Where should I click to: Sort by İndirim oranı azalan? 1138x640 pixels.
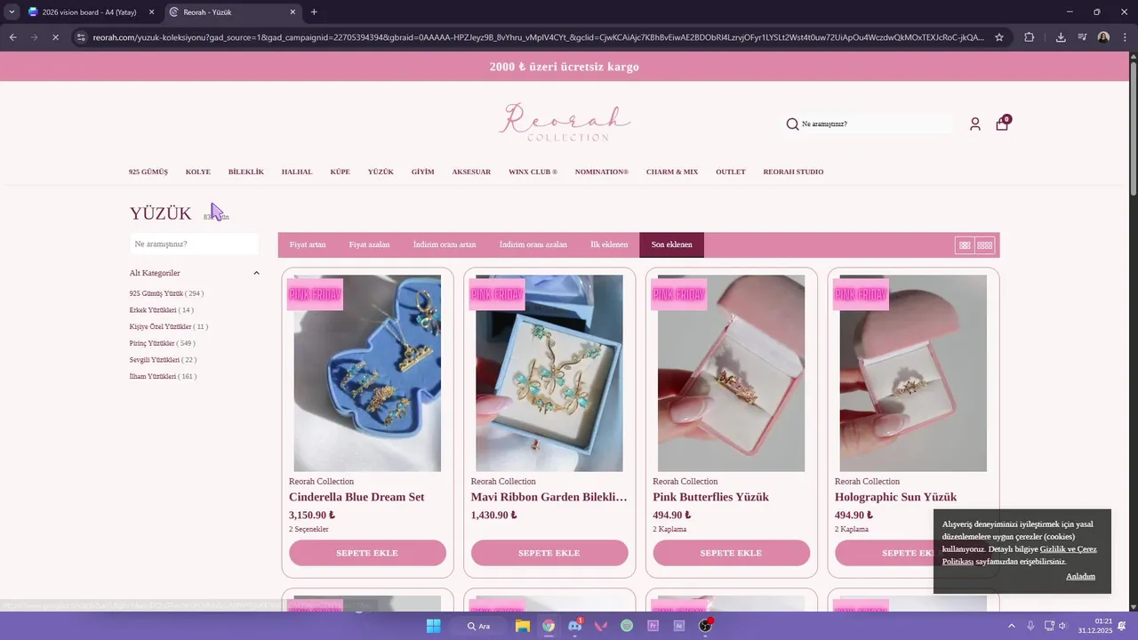tap(533, 244)
